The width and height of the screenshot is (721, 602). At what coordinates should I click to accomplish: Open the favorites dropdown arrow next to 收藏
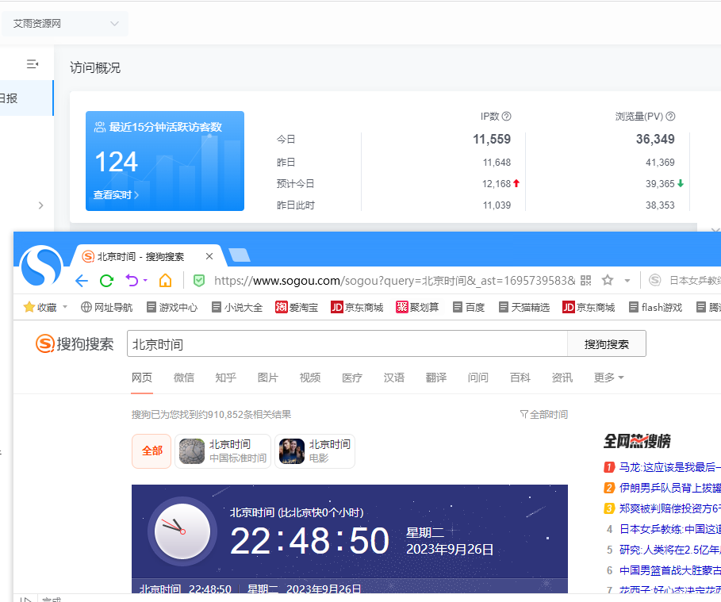(65, 307)
